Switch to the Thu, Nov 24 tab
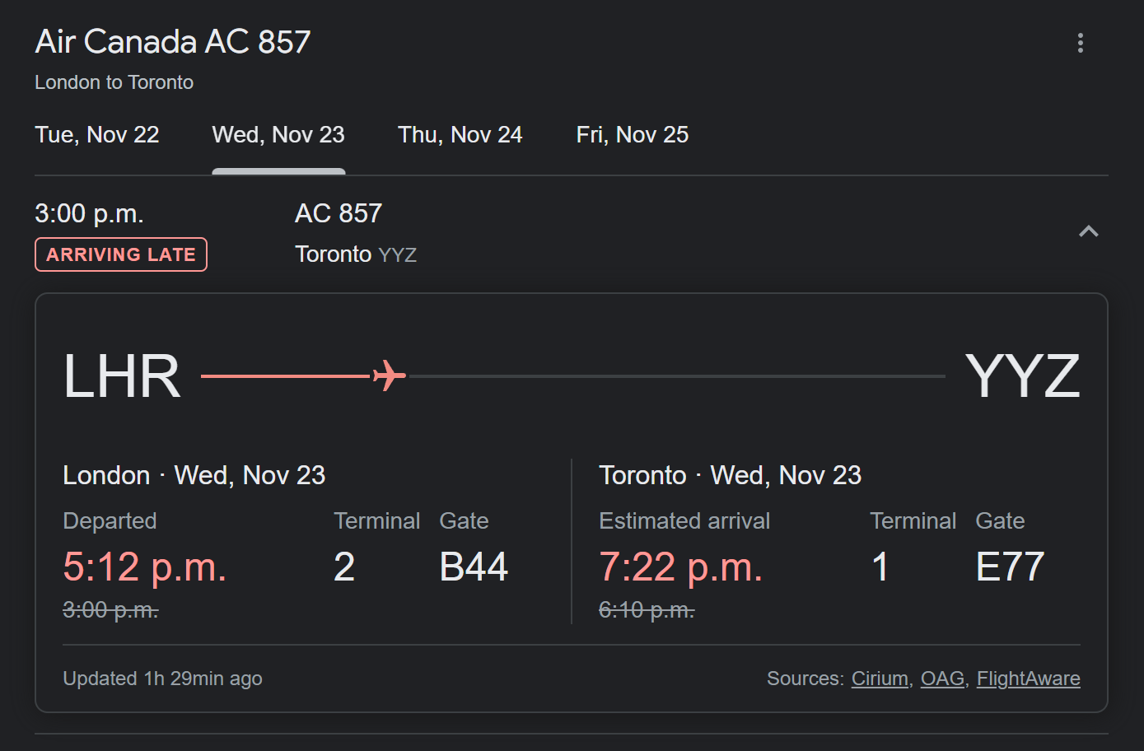The width and height of the screenshot is (1144, 751). pyautogui.click(x=460, y=135)
